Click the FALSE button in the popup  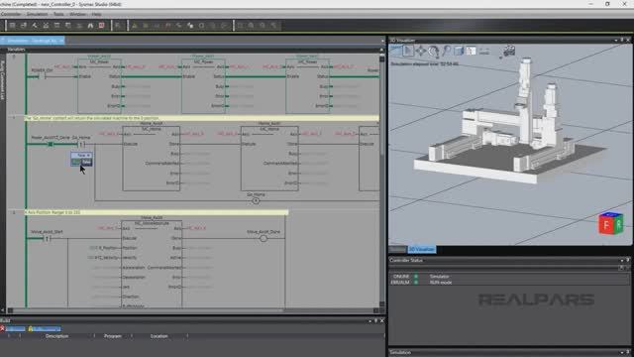[x=86, y=162]
